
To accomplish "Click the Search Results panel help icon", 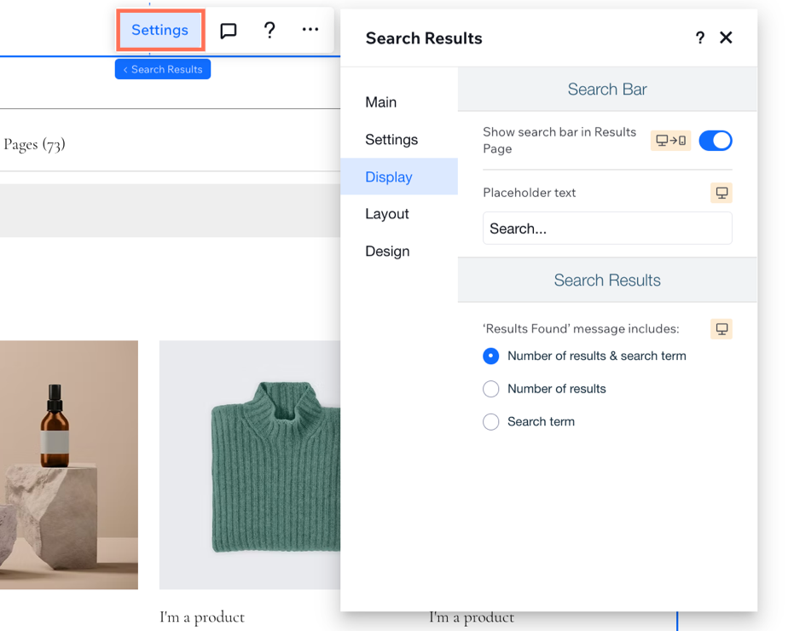I will (699, 38).
